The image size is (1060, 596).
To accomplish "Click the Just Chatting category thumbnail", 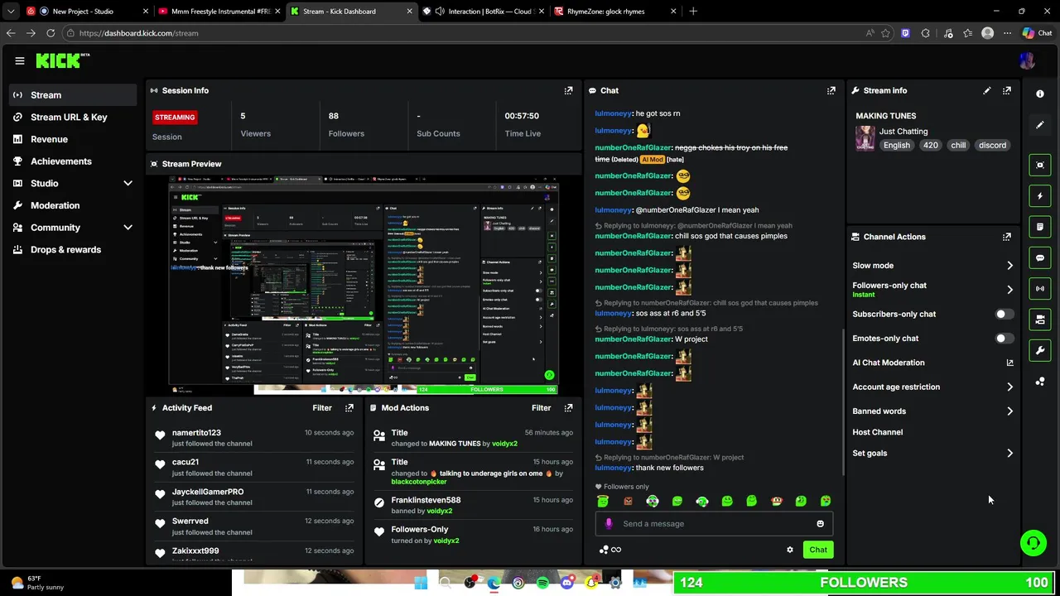I will click(865, 138).
